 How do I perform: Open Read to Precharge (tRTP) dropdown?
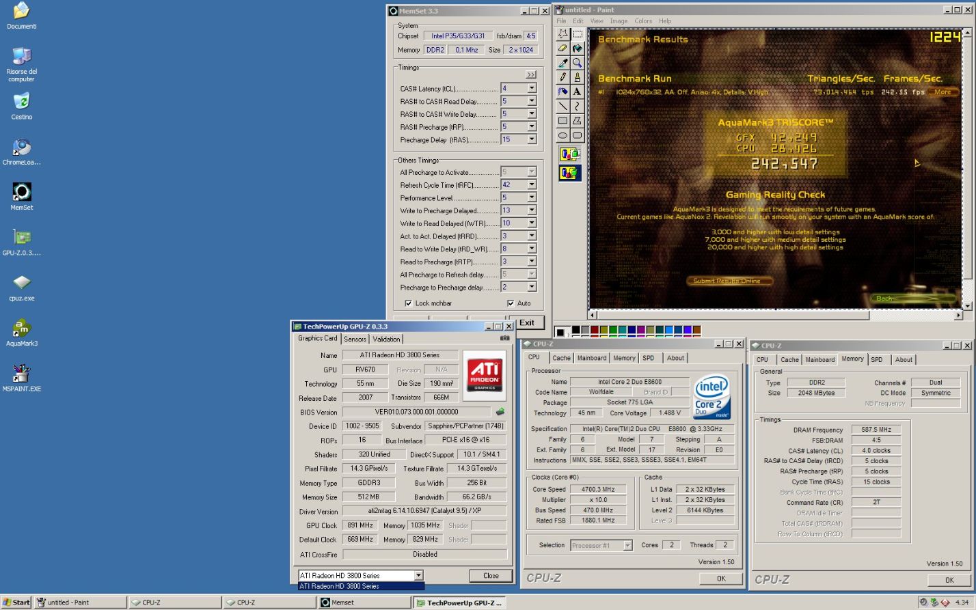[532, 262]
